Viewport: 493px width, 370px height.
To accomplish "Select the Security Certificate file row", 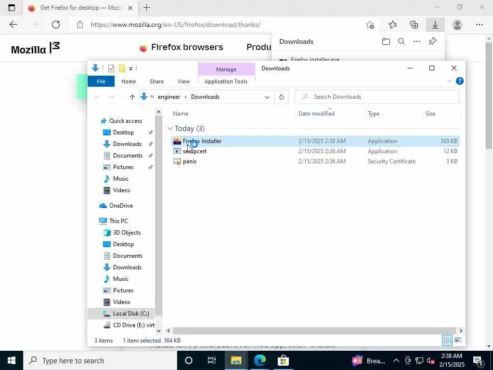I will (315, 161).
